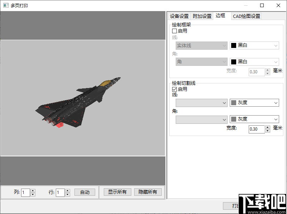The height and width of the screenshot is (214, 287).
Task: Switch to the CAD绘图设置 tab
Action: click(246, 16)
